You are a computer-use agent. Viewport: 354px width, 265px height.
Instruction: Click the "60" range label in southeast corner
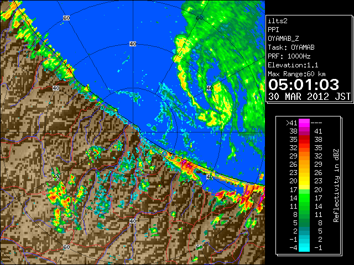[x=199, y=247]
